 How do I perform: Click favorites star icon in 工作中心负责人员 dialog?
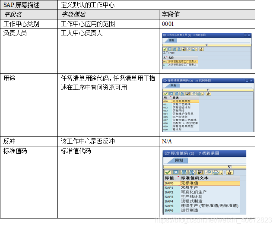click(x=201, y=49)
